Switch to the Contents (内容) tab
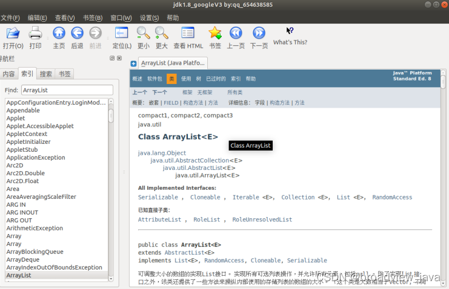Viewport: 449px width, 289px height. tap(9, 74)
